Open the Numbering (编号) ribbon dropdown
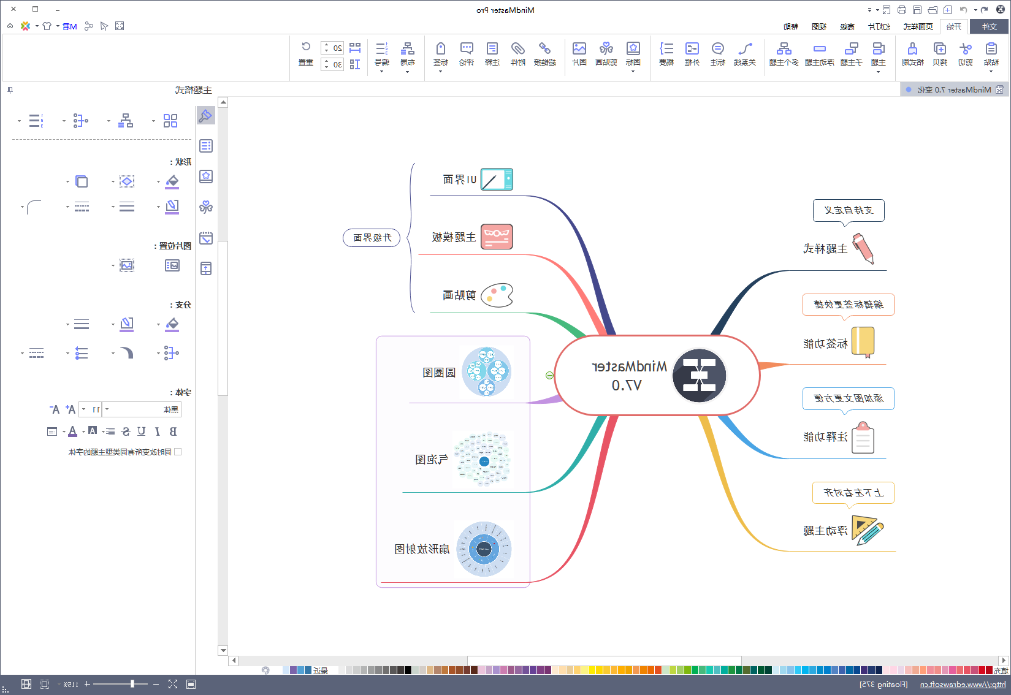Screen dimensions: 1011x695 point(381,72)
